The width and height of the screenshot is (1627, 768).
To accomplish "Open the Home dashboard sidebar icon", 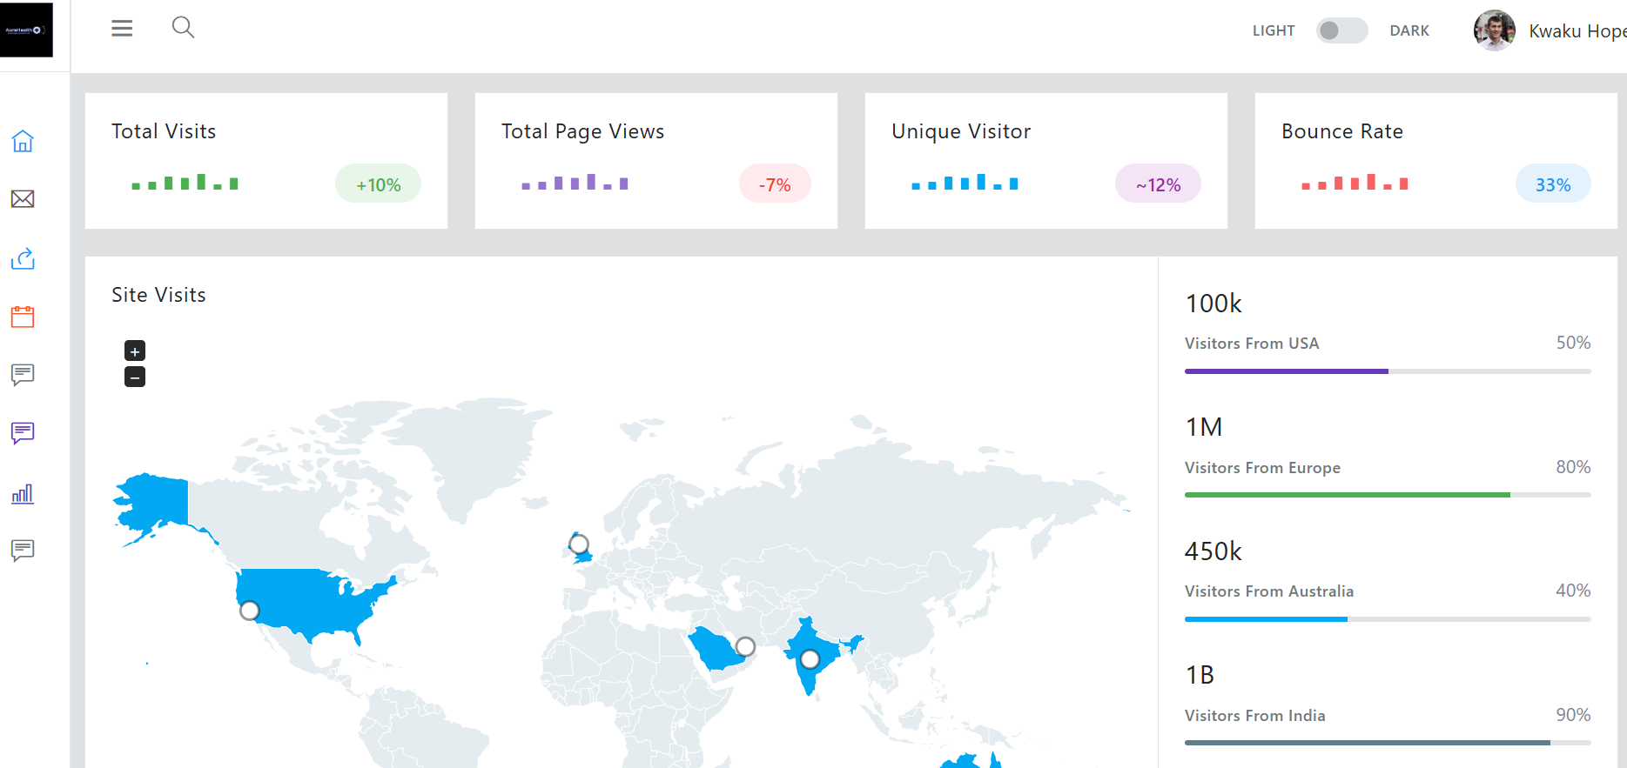I will (23, 141).
